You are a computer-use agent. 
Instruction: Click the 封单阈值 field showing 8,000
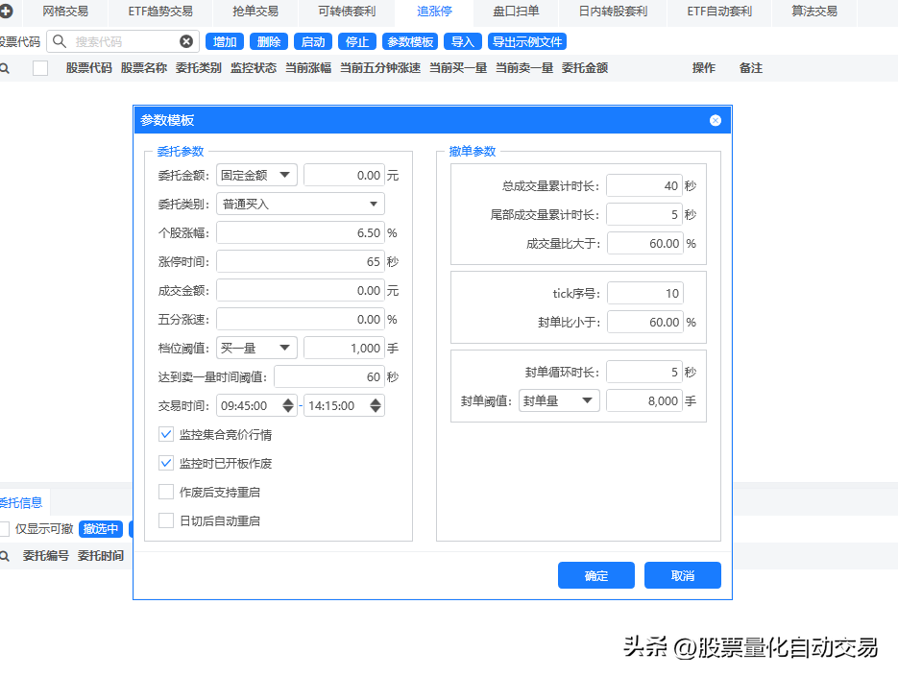(644, 400)
